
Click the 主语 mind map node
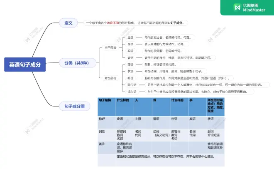[130, 37]
